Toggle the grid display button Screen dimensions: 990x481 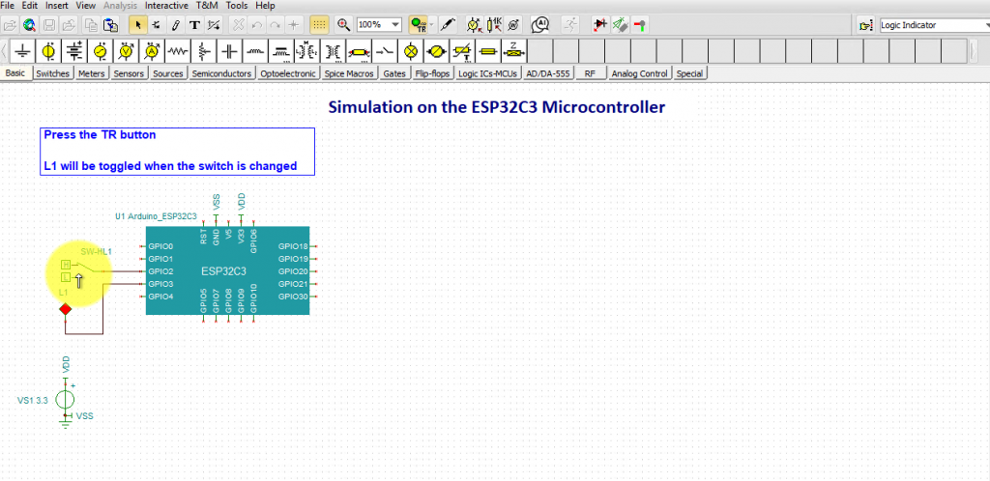click(319, 25)
